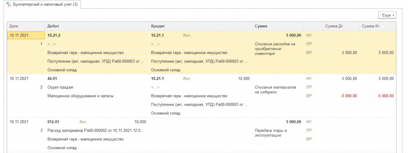Click ВР label in entry 3
The image size is (408, 153).
(309, 139)
